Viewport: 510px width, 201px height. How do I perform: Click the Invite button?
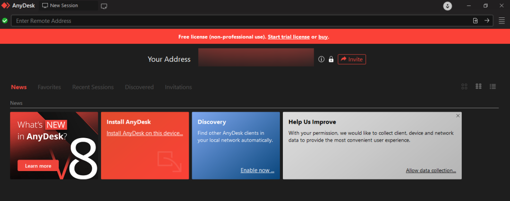pyautogui.click(x=352, y=59)
